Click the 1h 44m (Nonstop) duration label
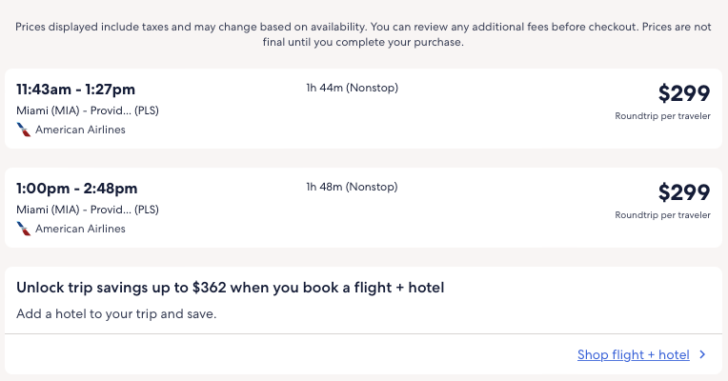 (x=352, y=89)
